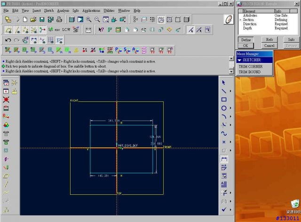301x222 pixels.
Task: Click the layers icon in toolbar
Action: tap(144, 19)
